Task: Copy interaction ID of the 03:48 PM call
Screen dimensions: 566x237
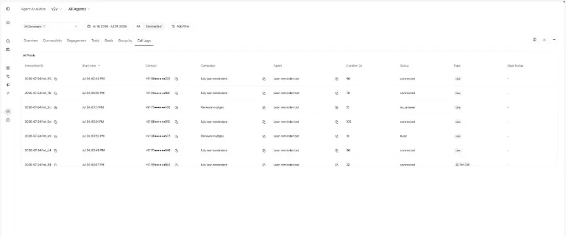Action: point(56,150)
